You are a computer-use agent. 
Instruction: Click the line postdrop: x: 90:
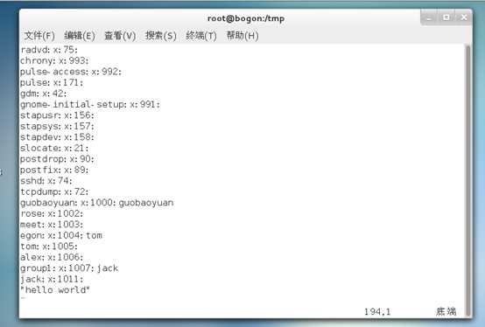tap(57, 159)
